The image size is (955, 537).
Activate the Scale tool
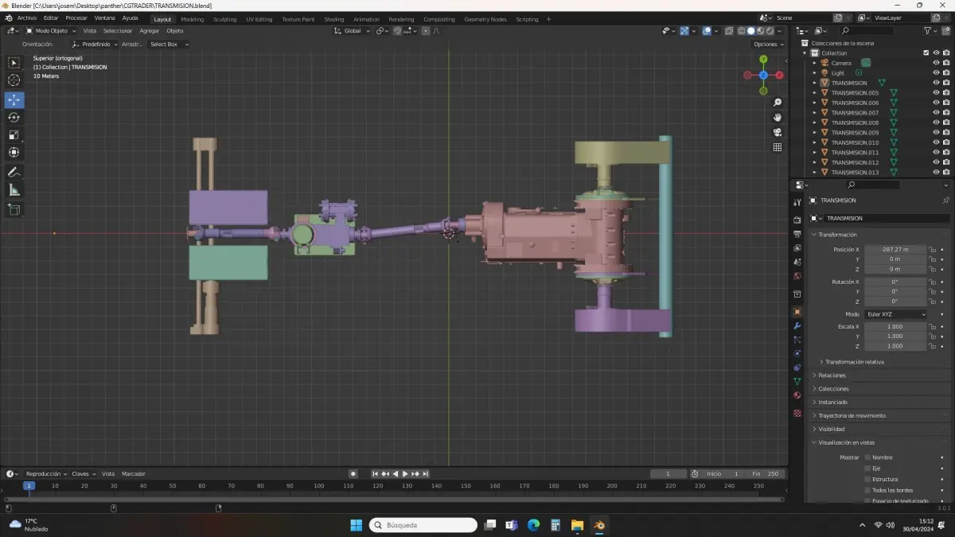(14, 135)
